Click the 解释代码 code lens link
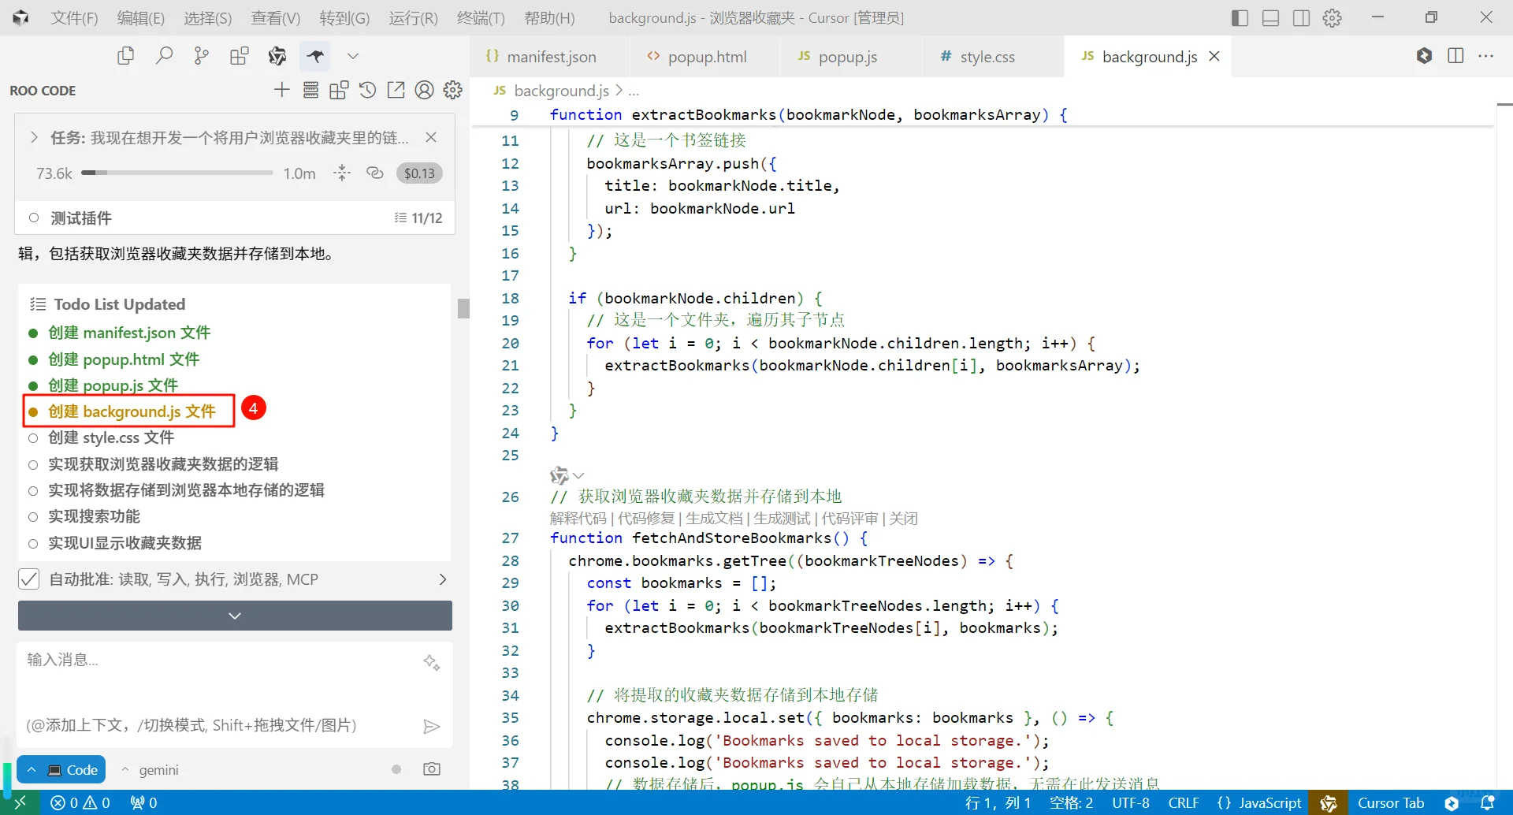 [x=578, y=518]
